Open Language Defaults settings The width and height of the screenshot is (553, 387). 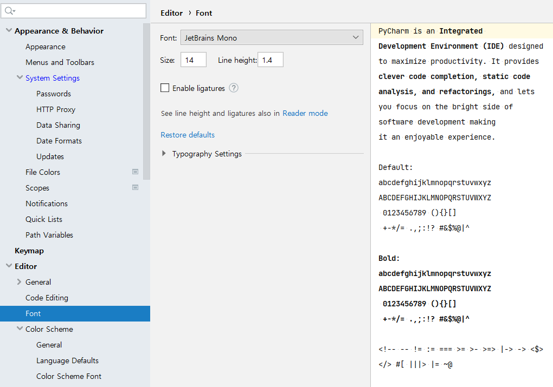click(67, 360)
